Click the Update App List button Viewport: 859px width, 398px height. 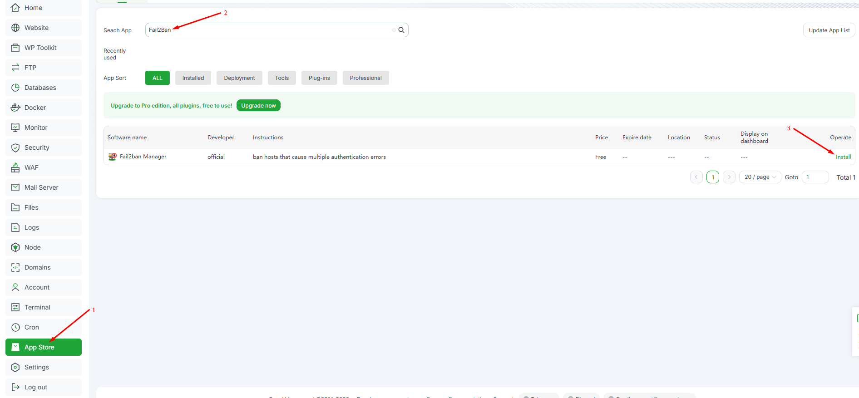pyautogui.click(x=829, y=30)
